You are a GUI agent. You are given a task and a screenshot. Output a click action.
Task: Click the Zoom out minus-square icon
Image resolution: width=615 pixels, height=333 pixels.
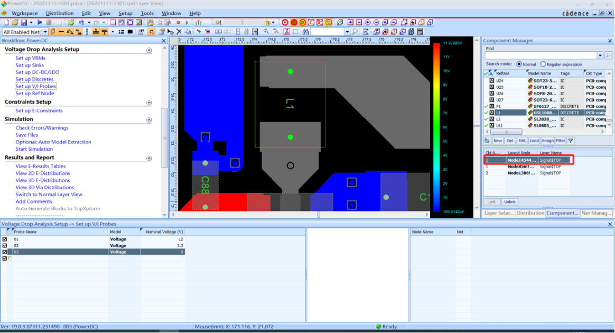click(359, 22)
